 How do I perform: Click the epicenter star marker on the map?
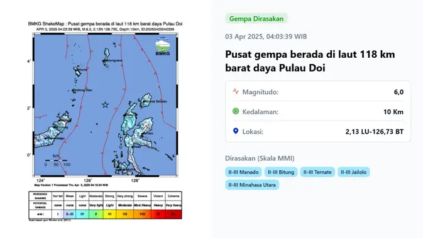[105, 105]
